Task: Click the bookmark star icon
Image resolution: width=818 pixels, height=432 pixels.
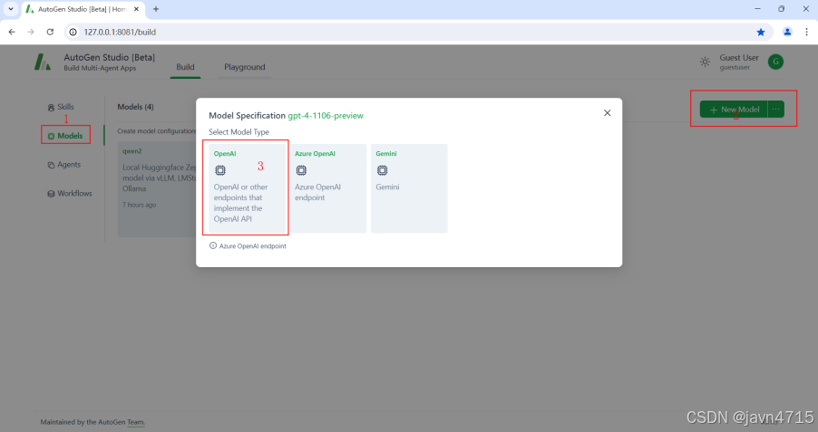Action: click(761, 32)
